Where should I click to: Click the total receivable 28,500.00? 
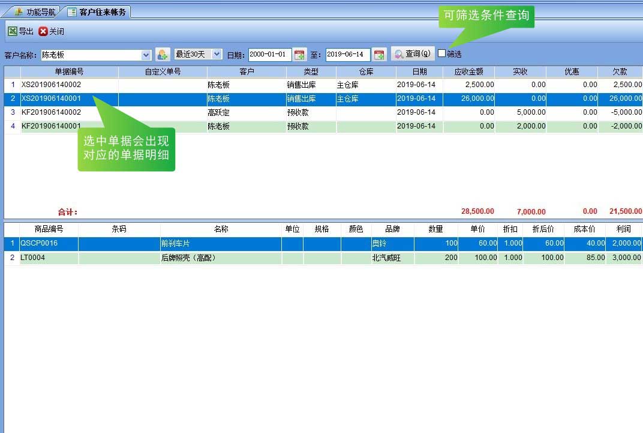coord(477,211)
